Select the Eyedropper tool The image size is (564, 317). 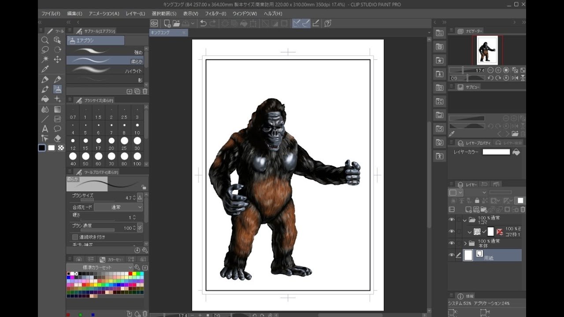[x=45, y=69]
